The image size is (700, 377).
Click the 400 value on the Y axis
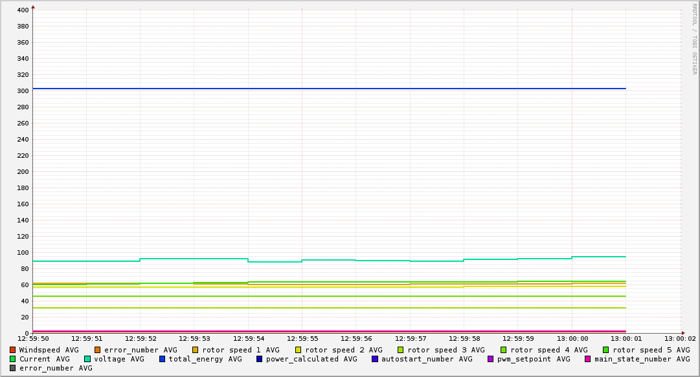[23, 10]
